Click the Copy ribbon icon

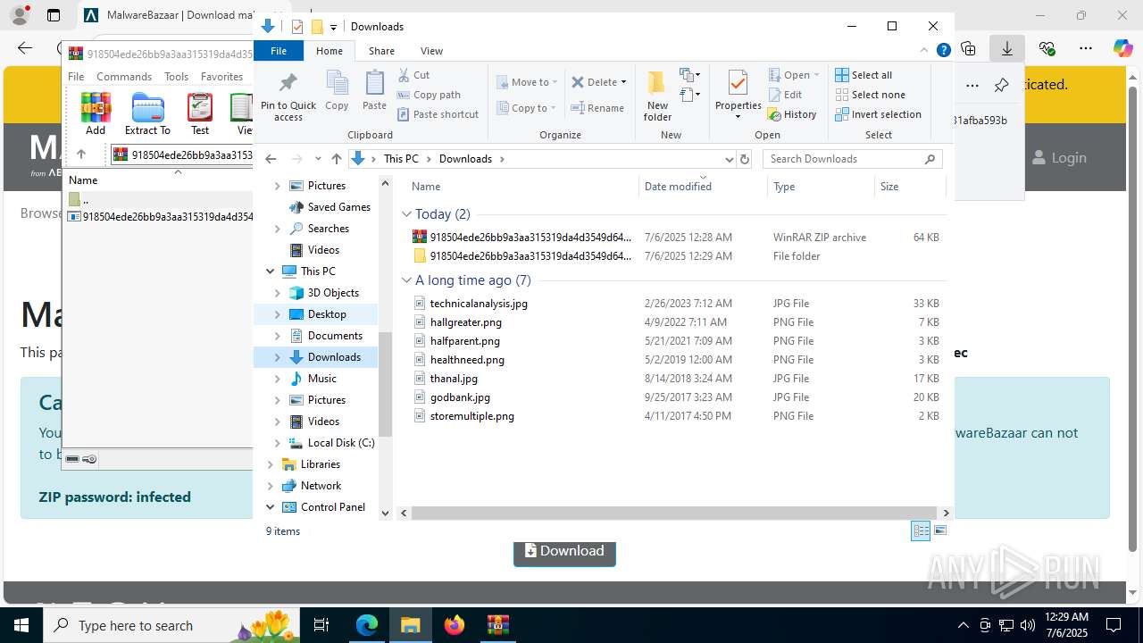337,91
